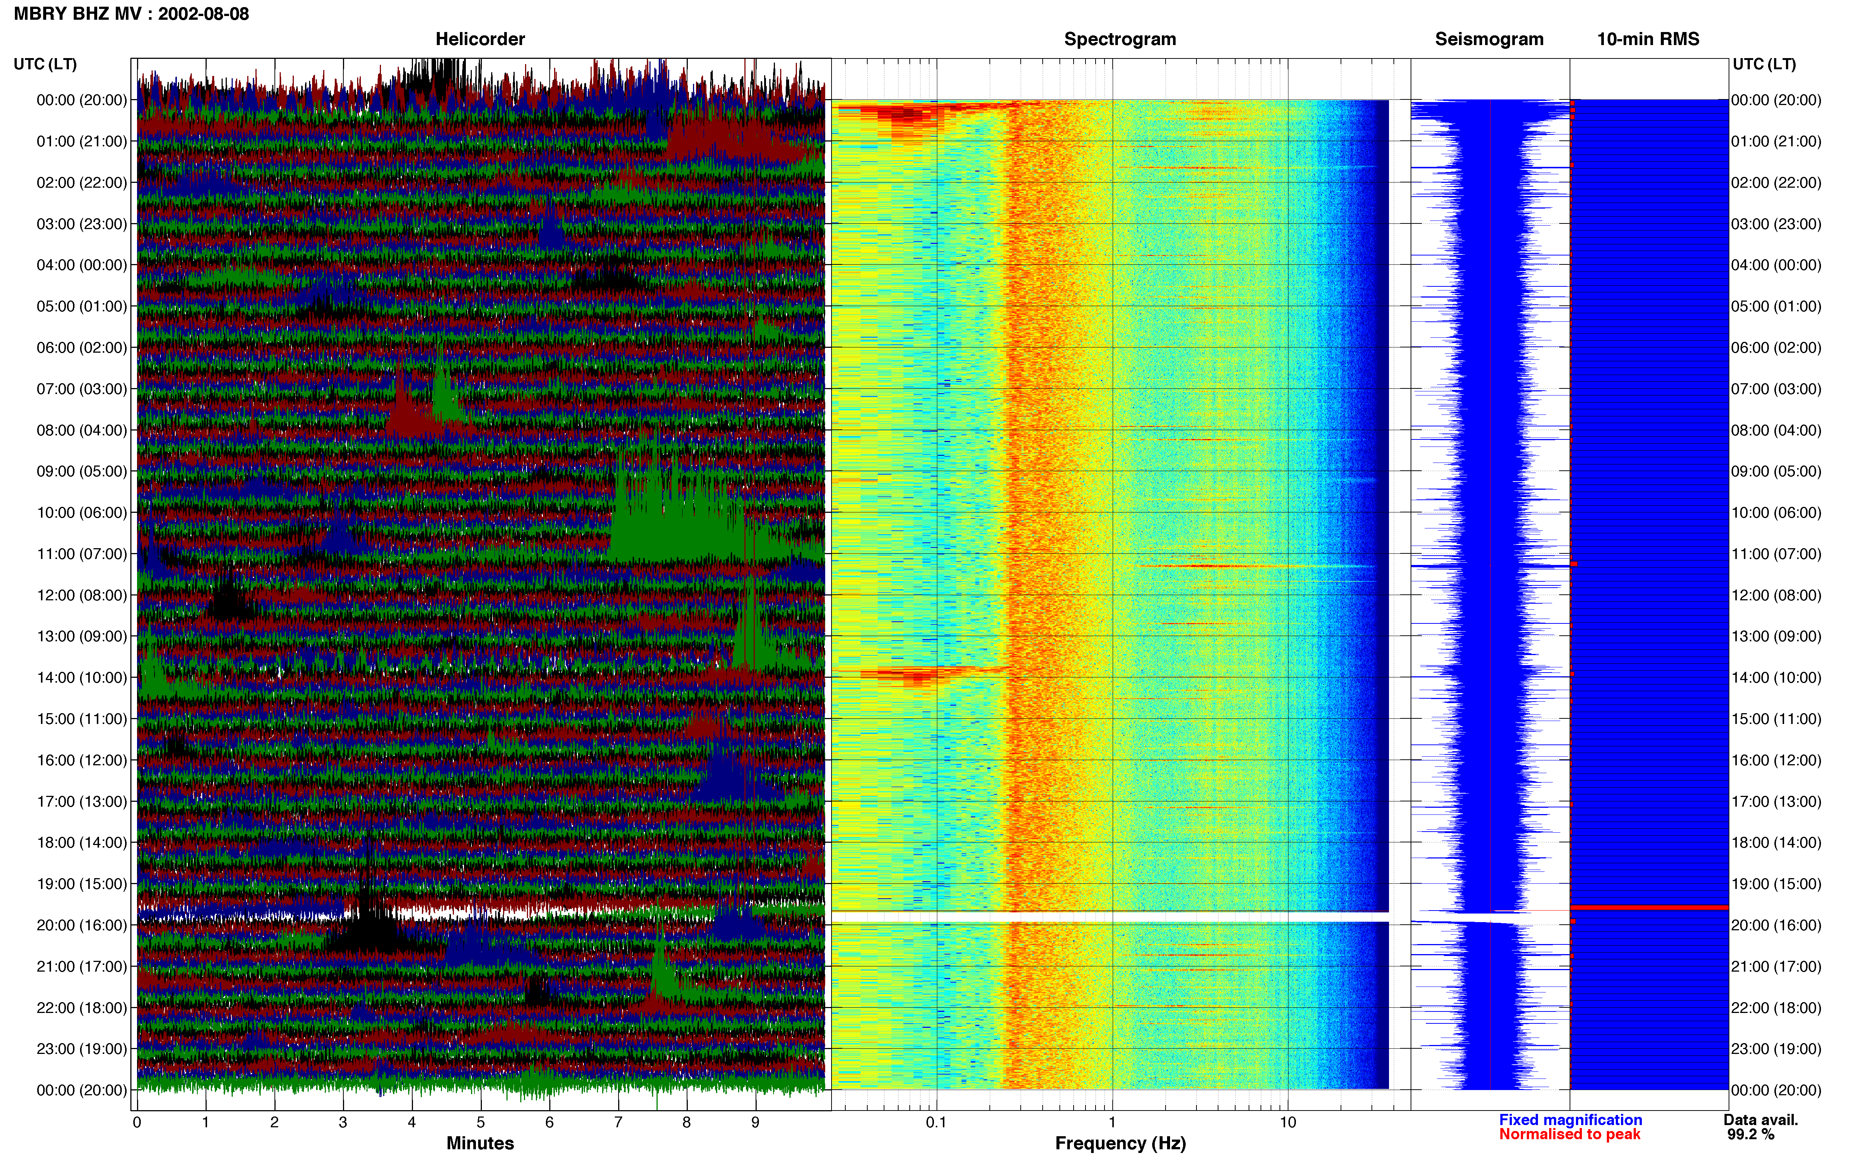This screenshot has width=1869, height=1169.
Task: Click right time label '17:00 (13:00)'
Action: tap(1776, 801)
